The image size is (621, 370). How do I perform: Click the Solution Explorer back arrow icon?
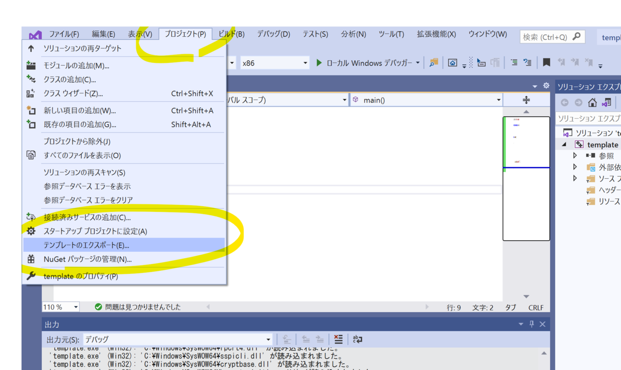[x=565, y=103]
